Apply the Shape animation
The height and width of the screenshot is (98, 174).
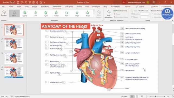(88, 13)
